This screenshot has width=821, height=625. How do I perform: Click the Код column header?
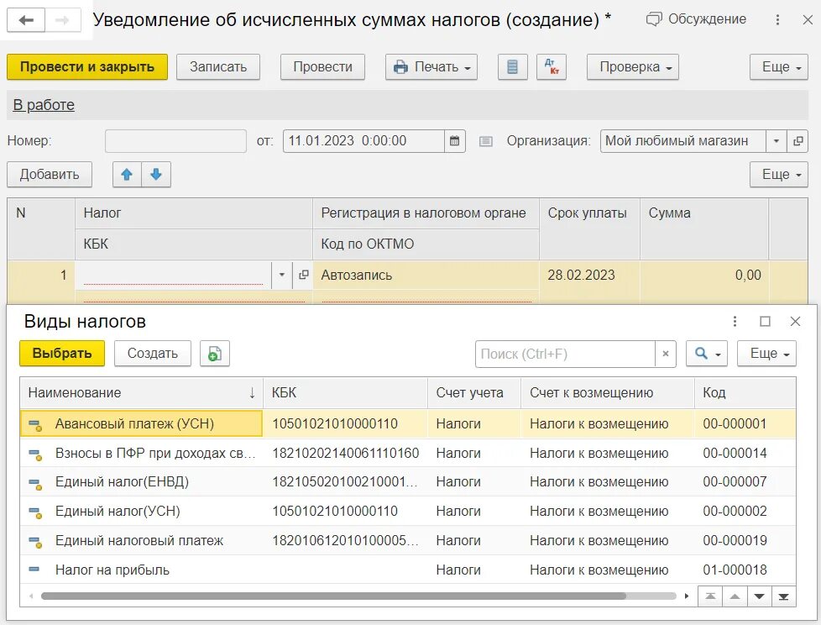745,393
